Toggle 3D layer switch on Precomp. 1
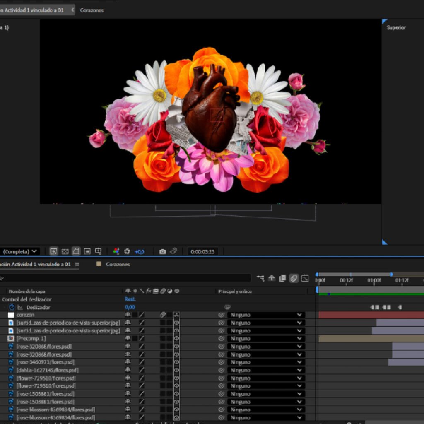 pyautogui.click(x=176, y=339)
